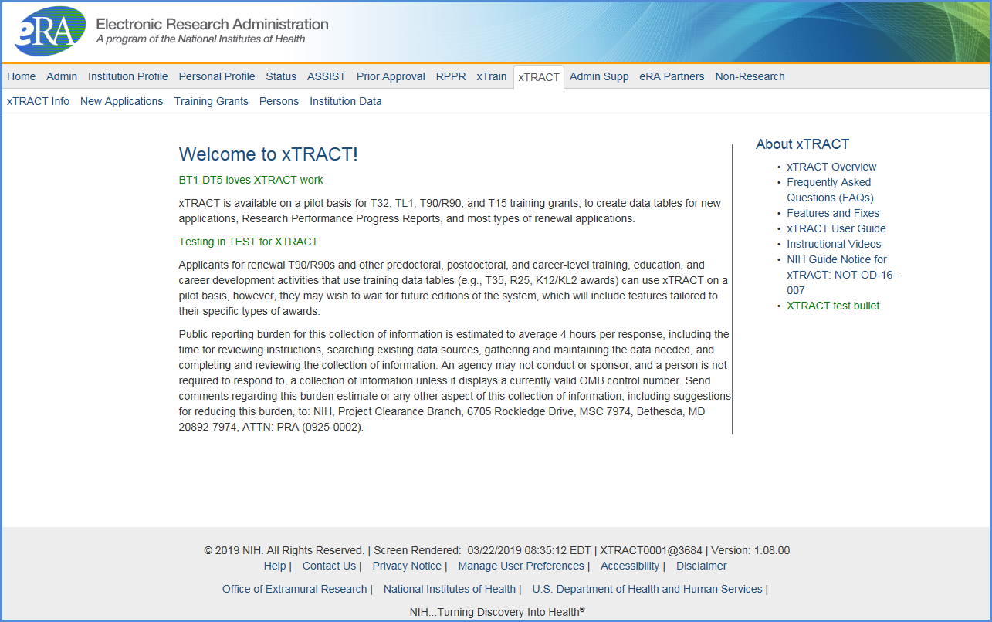Open xTRACT Info submenu
Viewport: 992px width, 622px height.
(38, 101)
